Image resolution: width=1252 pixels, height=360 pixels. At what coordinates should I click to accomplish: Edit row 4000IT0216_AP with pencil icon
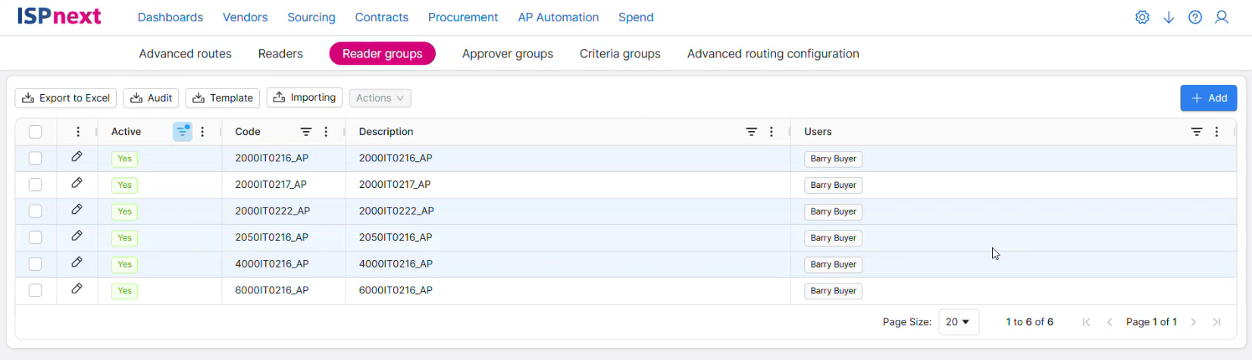[77, 262]
